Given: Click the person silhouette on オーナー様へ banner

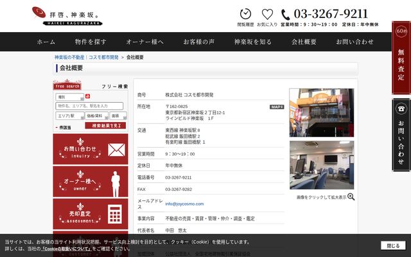Looking at the screenshot, I should click(x=116, y=184).
